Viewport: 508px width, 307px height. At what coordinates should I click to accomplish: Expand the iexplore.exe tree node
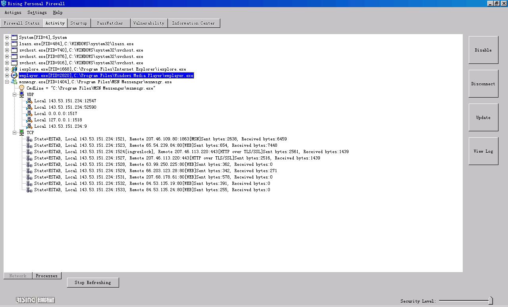(x=7, y=69)
